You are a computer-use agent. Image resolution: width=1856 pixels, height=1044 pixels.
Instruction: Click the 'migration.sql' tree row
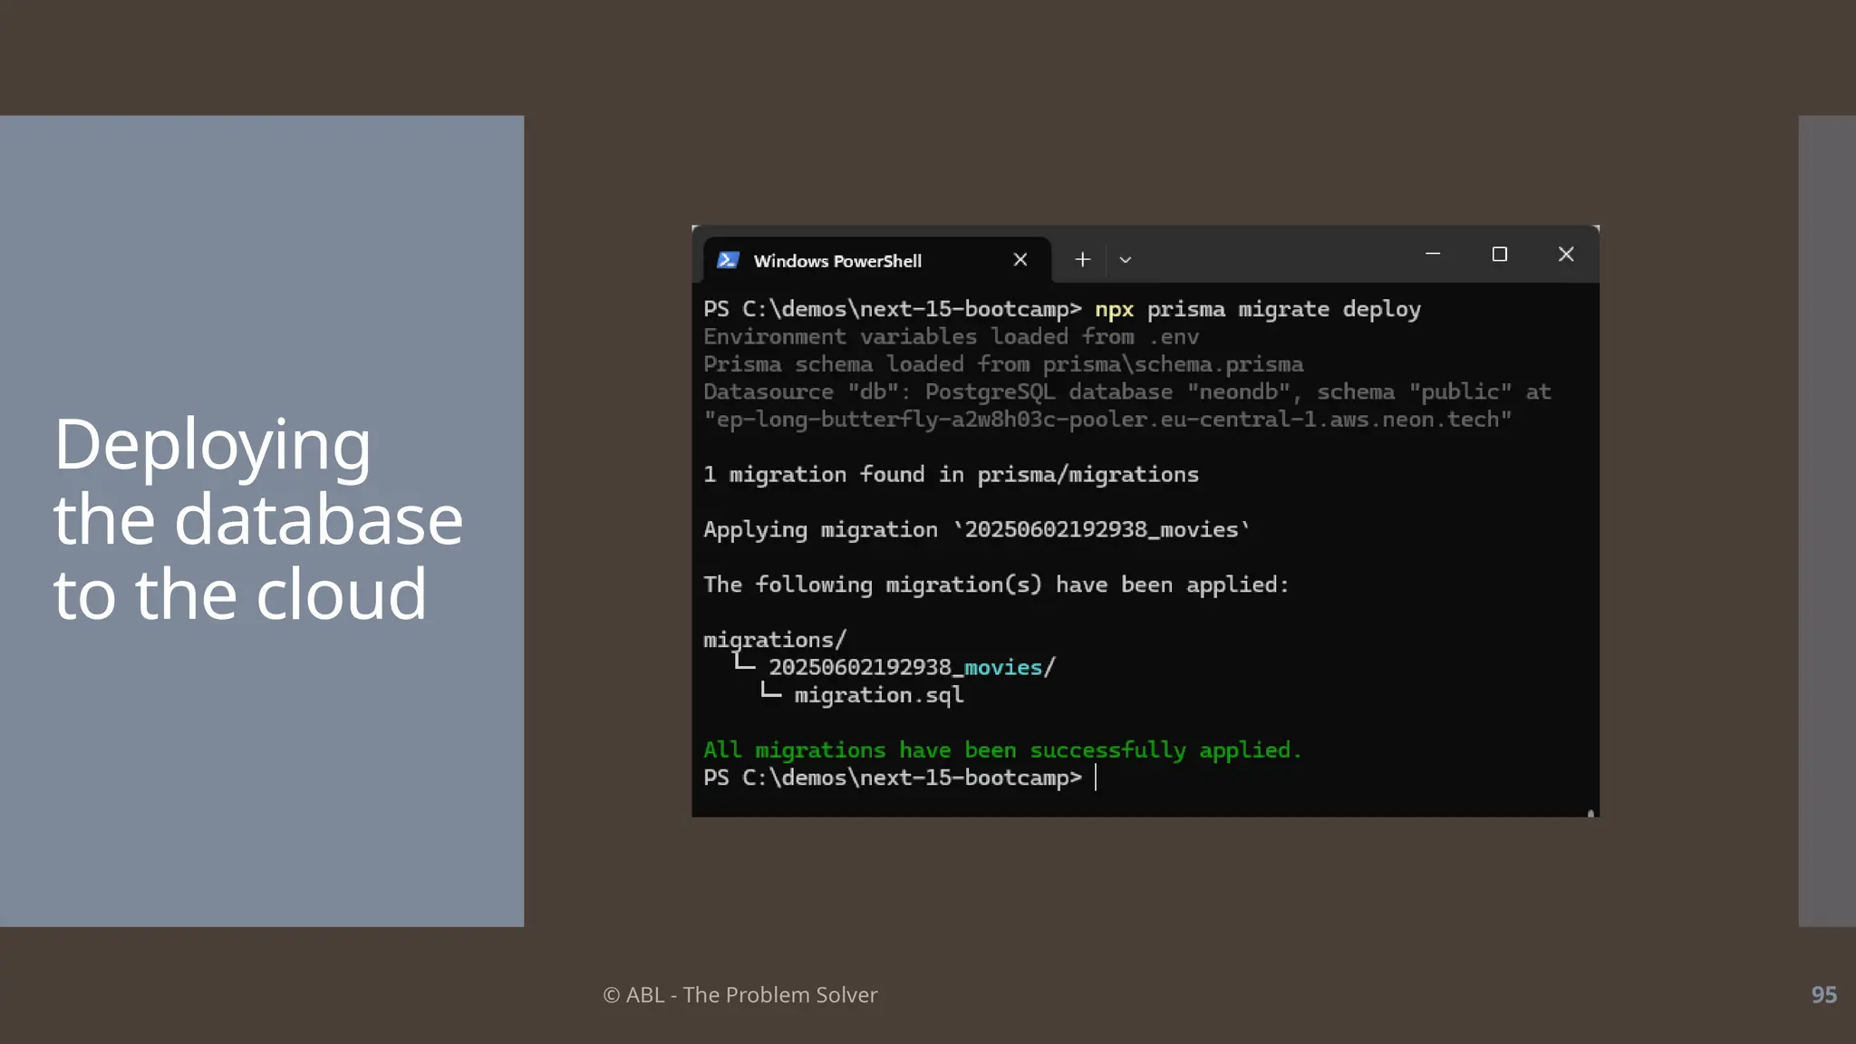[x=861, y=695]
